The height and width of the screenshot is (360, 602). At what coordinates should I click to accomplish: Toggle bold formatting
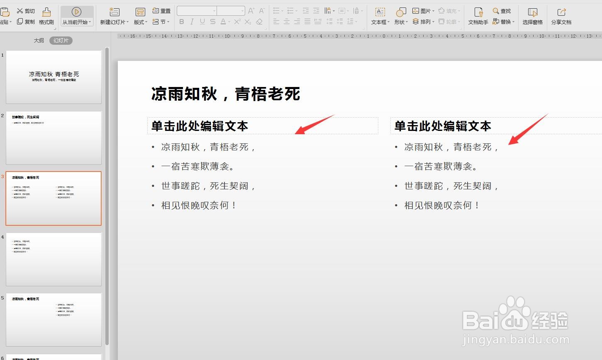pyautogui.click(x=181, y=22)
